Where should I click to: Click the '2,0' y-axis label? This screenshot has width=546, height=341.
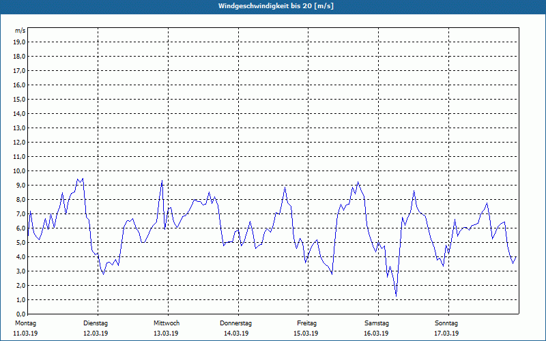[20, 285]
